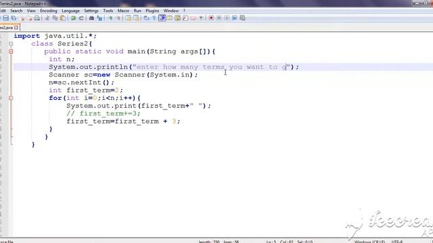Click the 'System.out.print(first_term+" ");' line
The height and width of the screenshot is (243, 433).
click(139, 106)
